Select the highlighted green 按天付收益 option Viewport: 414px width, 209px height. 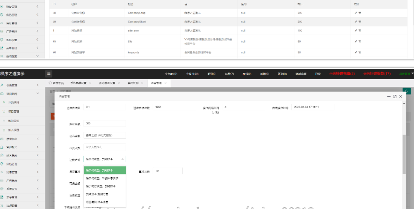105,171
